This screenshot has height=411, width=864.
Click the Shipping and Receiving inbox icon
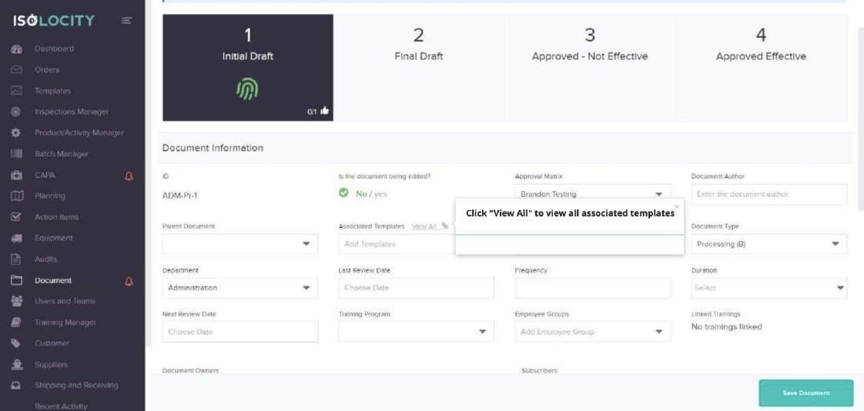coord(16,386)
